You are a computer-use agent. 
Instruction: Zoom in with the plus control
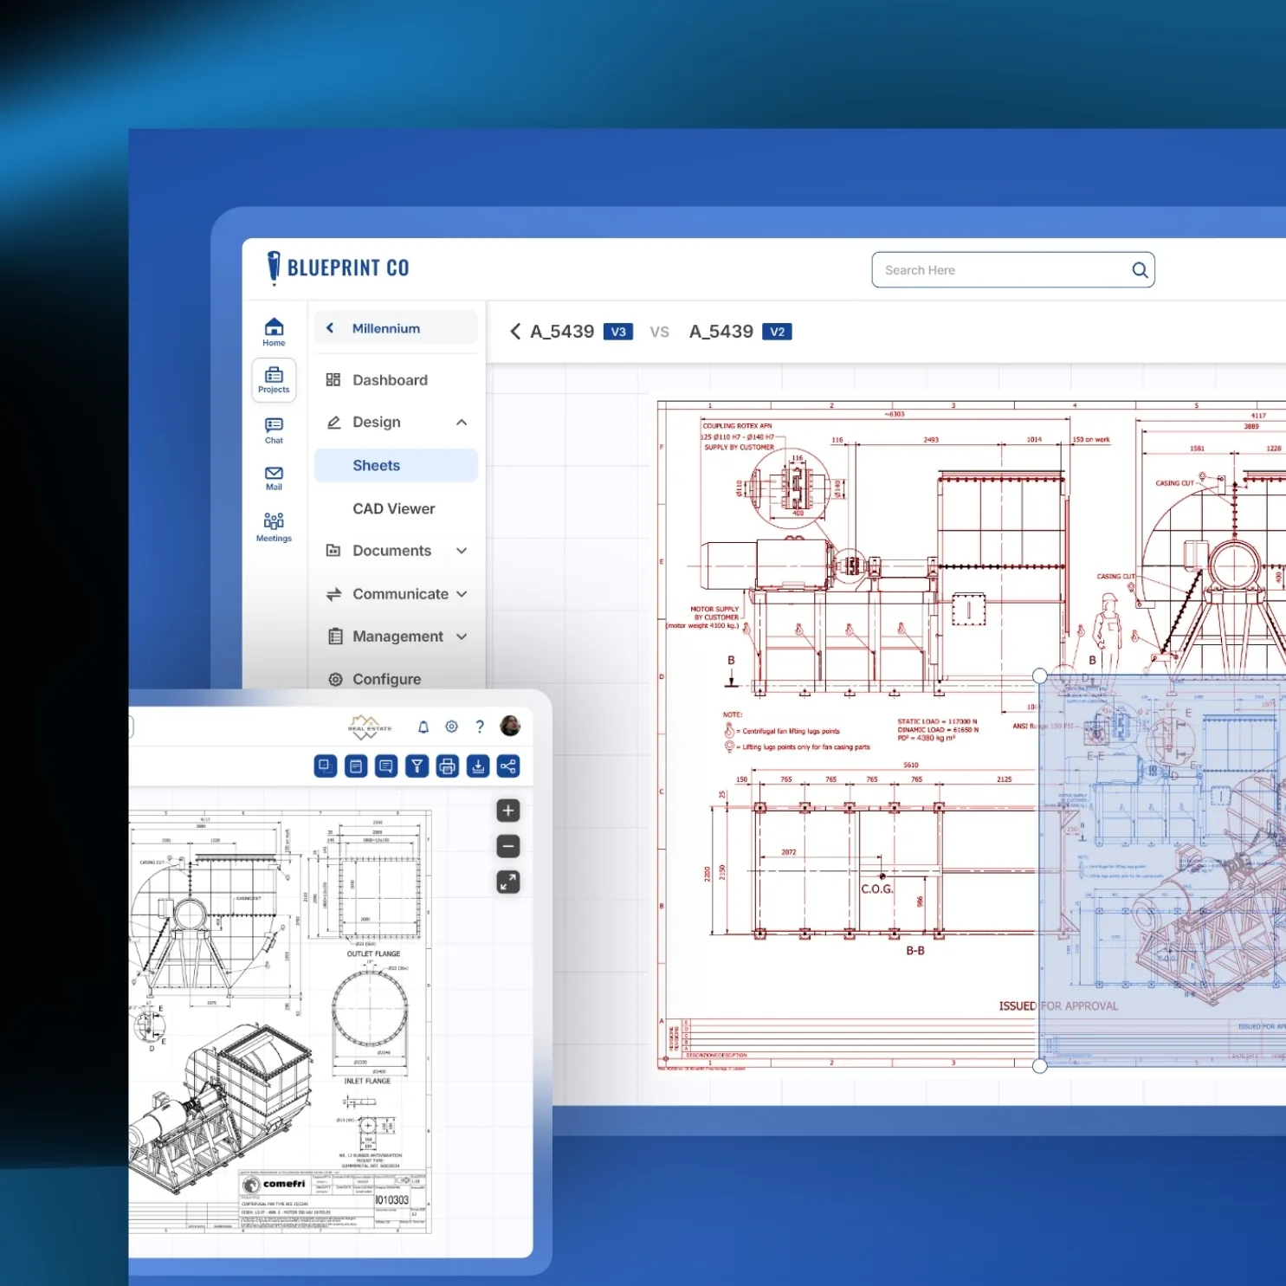[507, 810]
